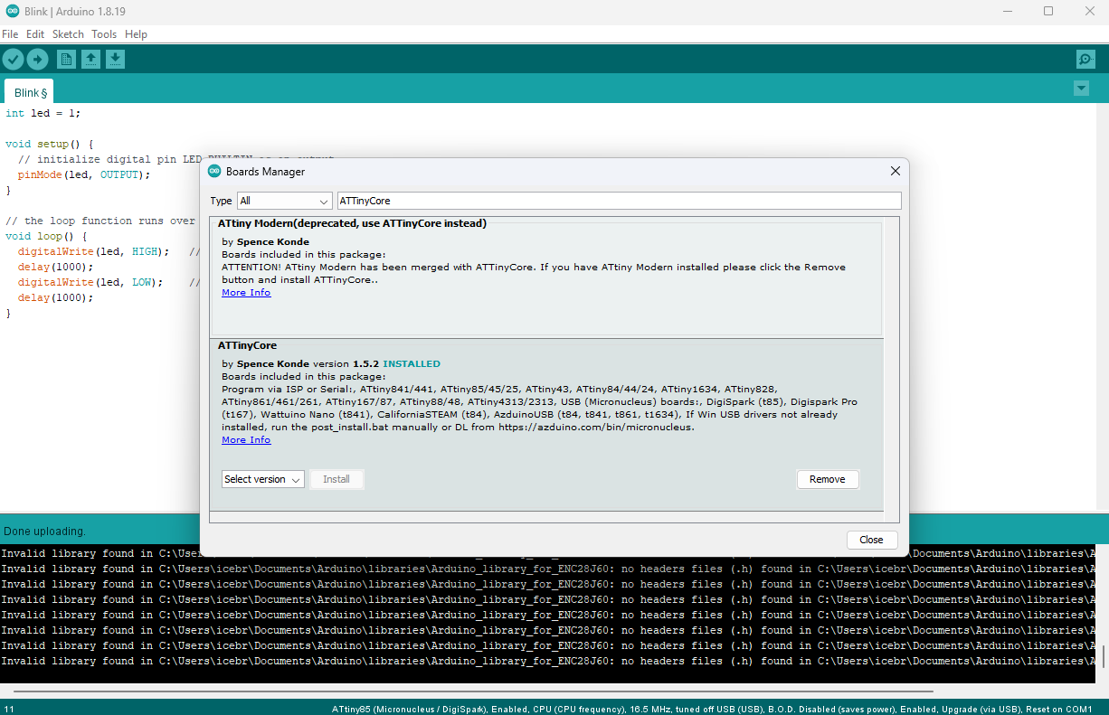Click the Save sketch icon
The width and height of the screenshot is (1109, 715).
point(115,60)
